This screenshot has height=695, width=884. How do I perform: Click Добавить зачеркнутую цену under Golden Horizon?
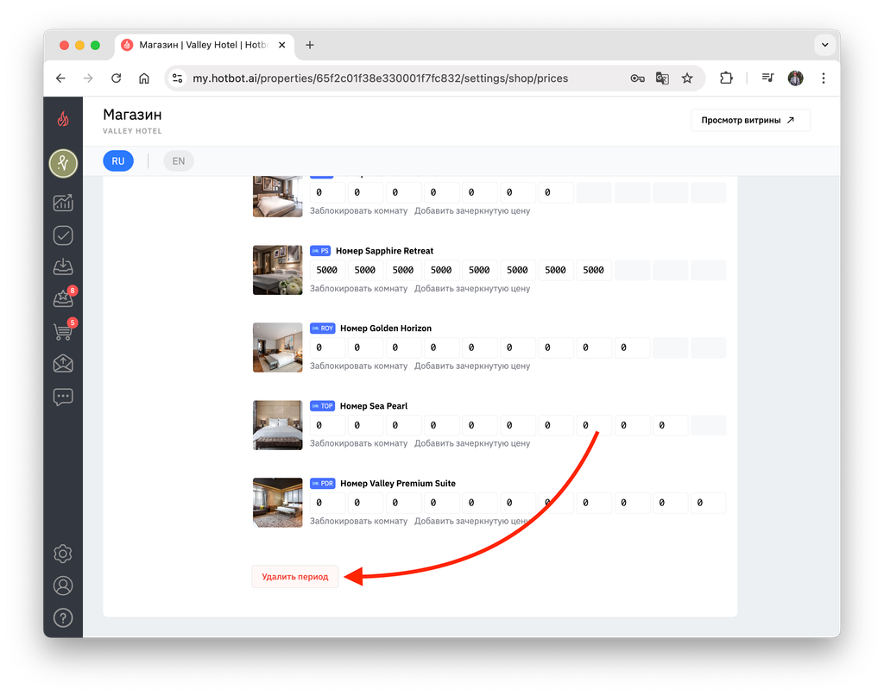(472, 366)
